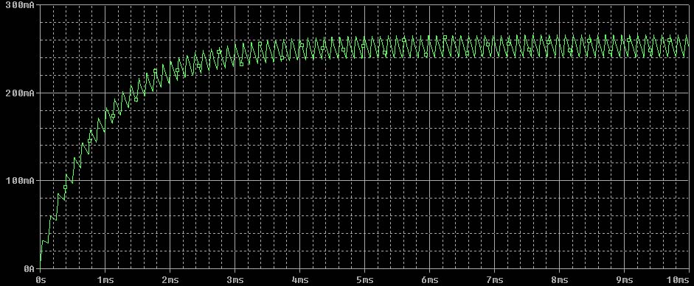Click the 8ms time axis label
The width and height of the screenshot is (694, 286).
pyautogui.click(x=559, y=280)
